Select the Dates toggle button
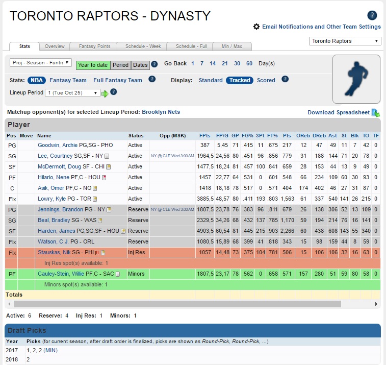 click(140, 65)
